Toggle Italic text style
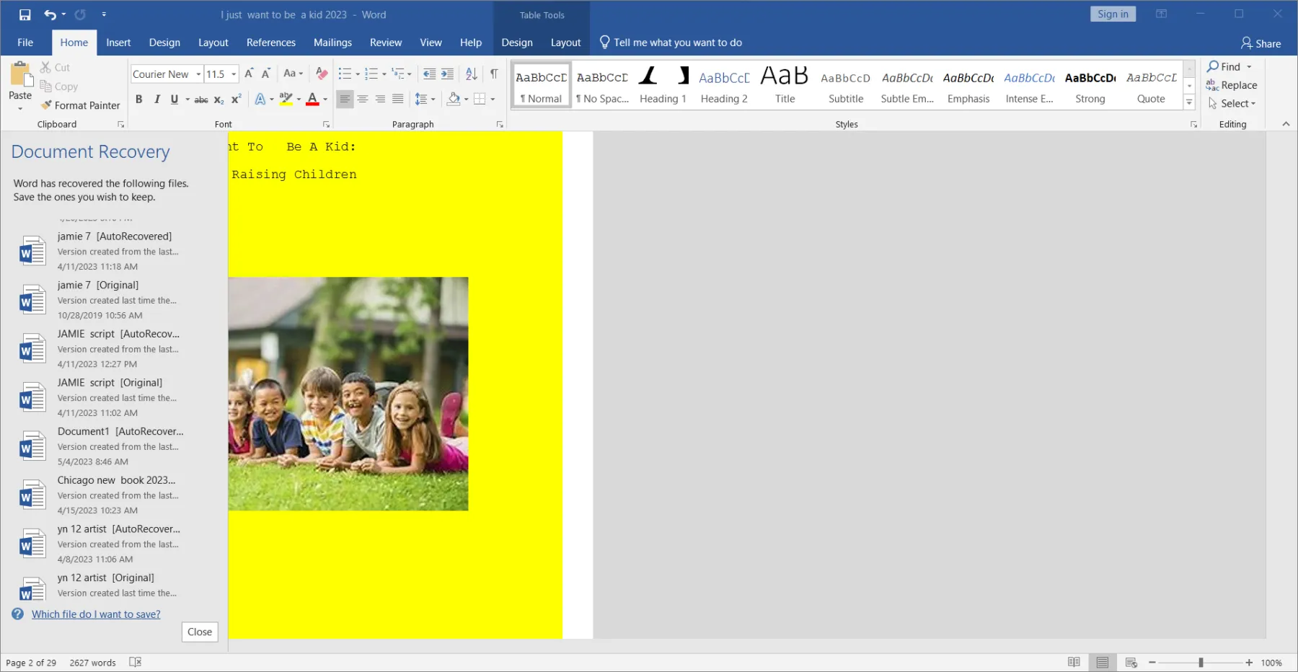Viewport: 1298px width, 672px height. pos(156,100)
